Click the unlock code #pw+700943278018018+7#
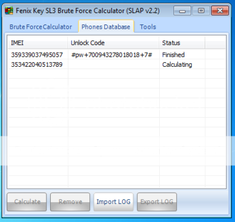The height and width of the screenshot is (222, 235). (112, 55)
